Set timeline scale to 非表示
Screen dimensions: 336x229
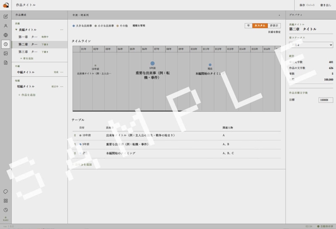[274, 26]
